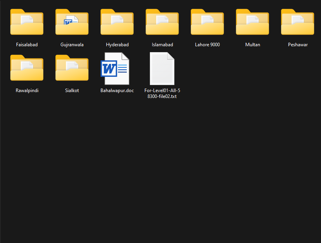Select the Rawalpindi folder icon

coord(27,68)
